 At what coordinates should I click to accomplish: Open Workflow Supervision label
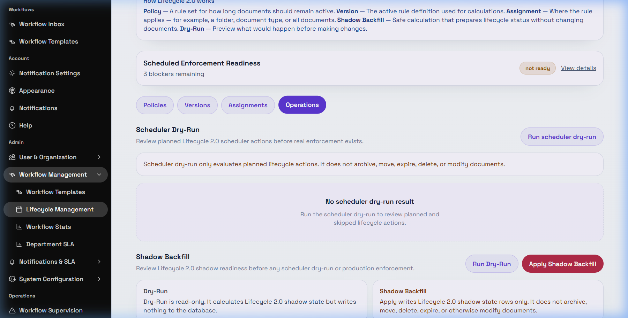51,310
